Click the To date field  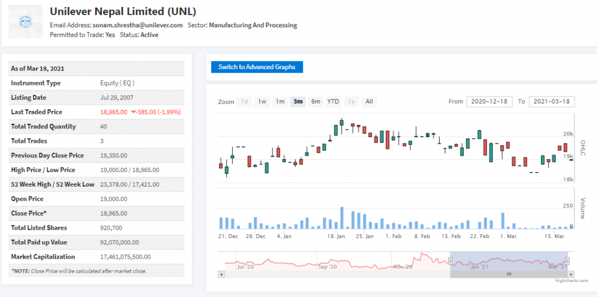click(x=552, y=102)
